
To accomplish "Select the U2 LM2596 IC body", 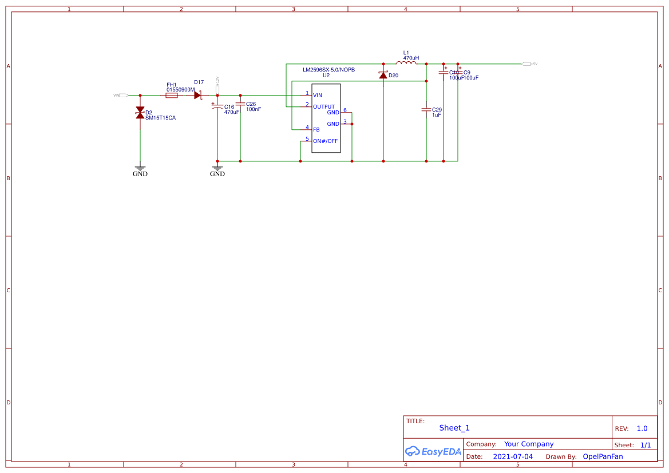I will (326, 118).
